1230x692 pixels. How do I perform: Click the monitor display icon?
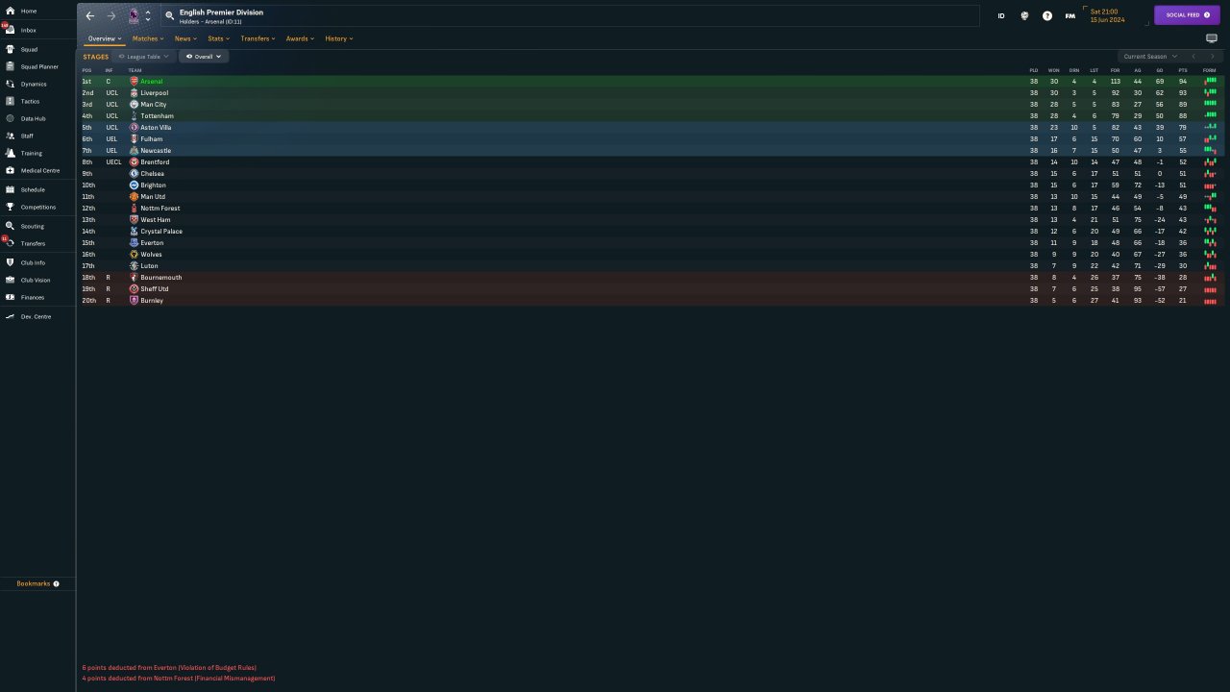coord(1212,38)
